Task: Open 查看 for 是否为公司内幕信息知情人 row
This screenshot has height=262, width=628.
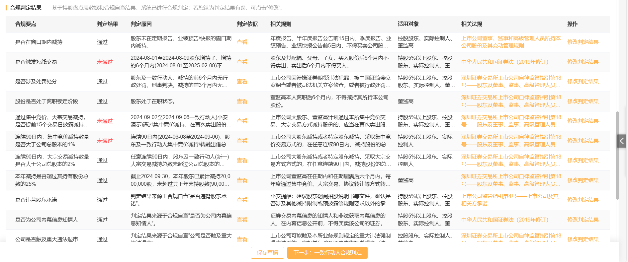Action: tap(242, 220)
